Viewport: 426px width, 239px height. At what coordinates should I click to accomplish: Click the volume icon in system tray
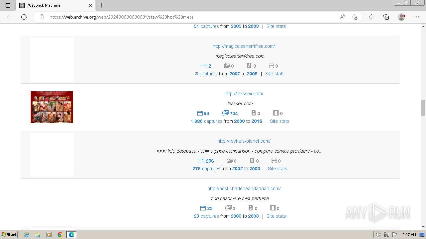(378, 235)
